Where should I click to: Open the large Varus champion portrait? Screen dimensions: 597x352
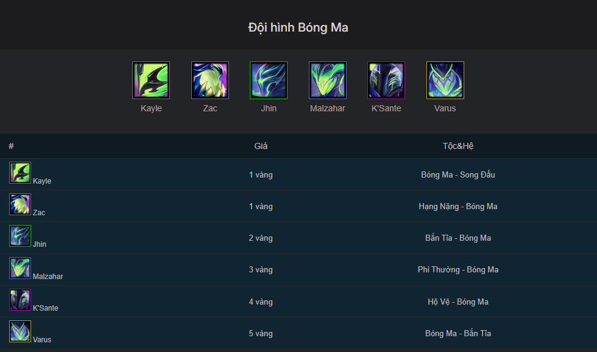445,80
